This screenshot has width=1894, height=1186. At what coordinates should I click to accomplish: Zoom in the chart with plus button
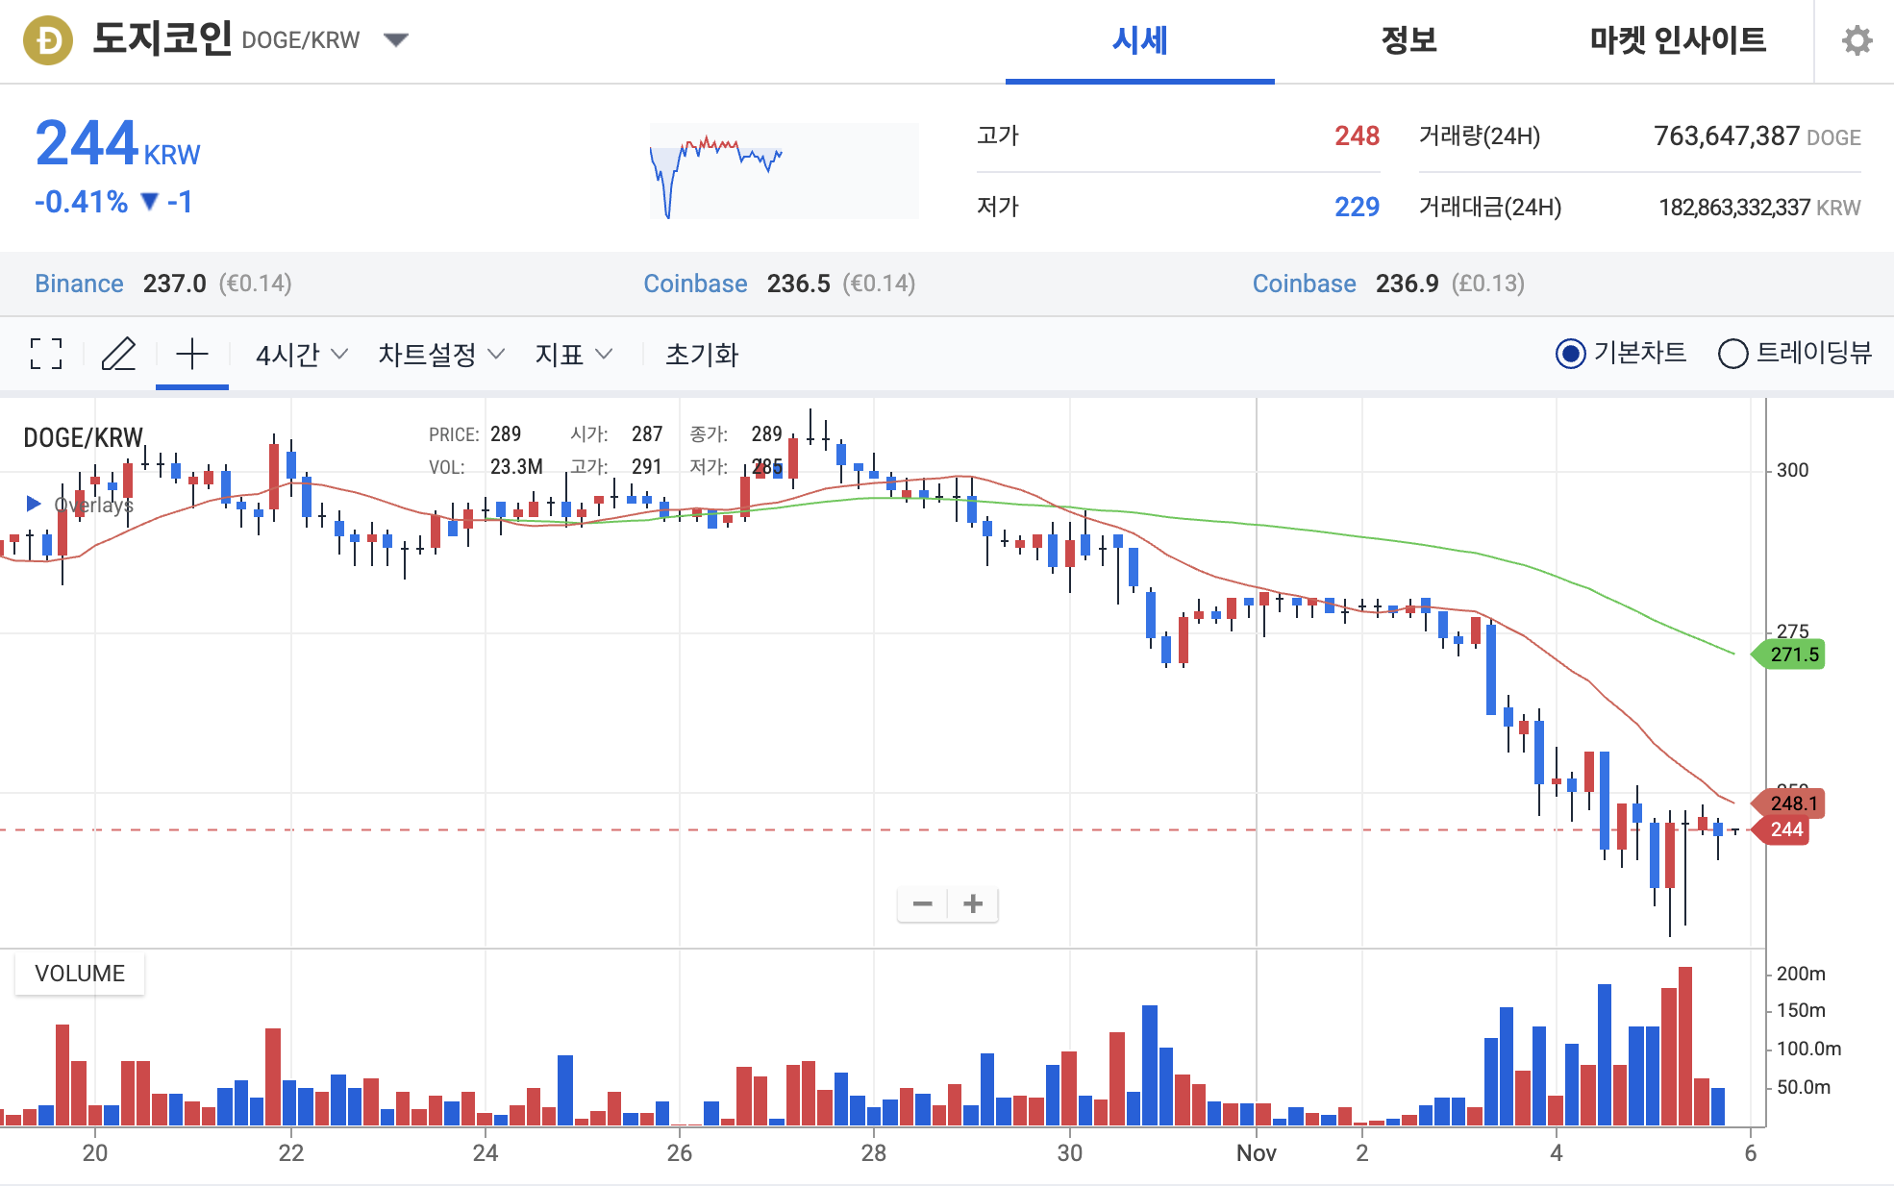pyautogui.click(x=973, y=903)
